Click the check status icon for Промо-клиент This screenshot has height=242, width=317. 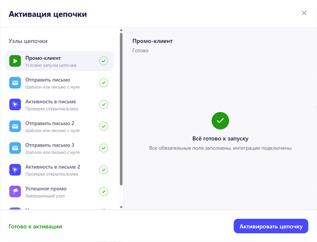point(104,61)
